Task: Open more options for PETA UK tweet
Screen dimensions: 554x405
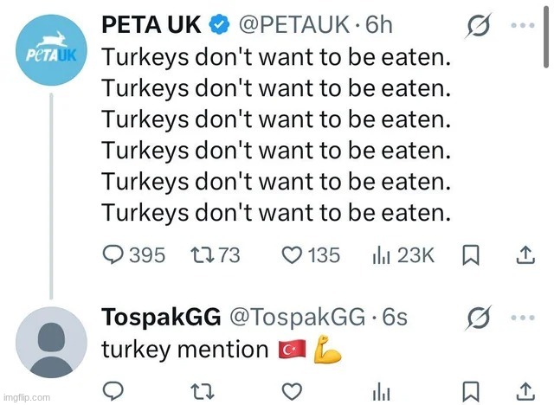Action: (x=523, y=25)
